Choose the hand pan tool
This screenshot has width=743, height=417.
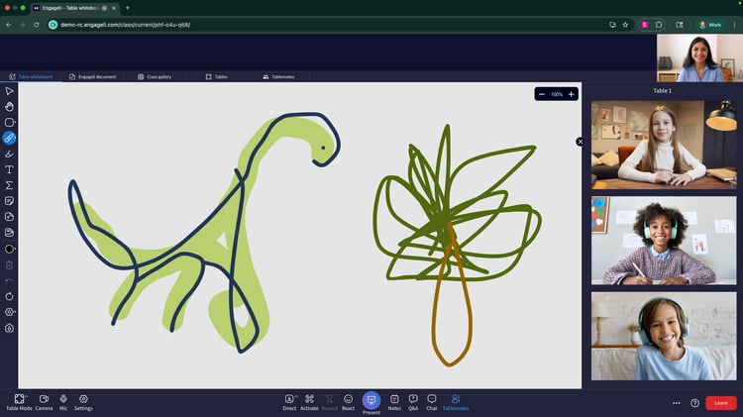[x=9, y=107]
